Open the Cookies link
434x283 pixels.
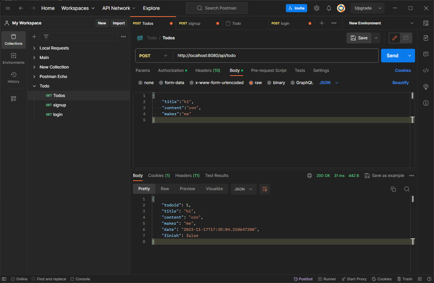403,70
